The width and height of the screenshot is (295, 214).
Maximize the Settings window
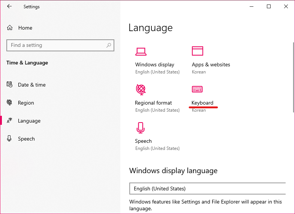[269, 7]
